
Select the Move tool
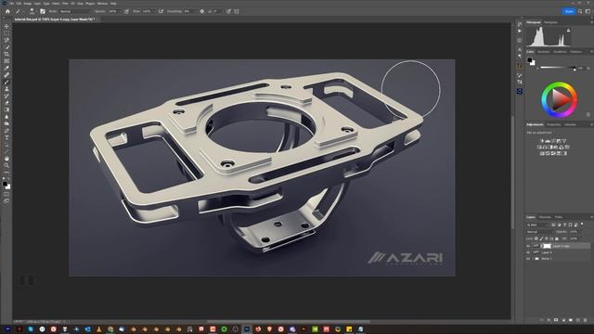click(x=6, y=27)
